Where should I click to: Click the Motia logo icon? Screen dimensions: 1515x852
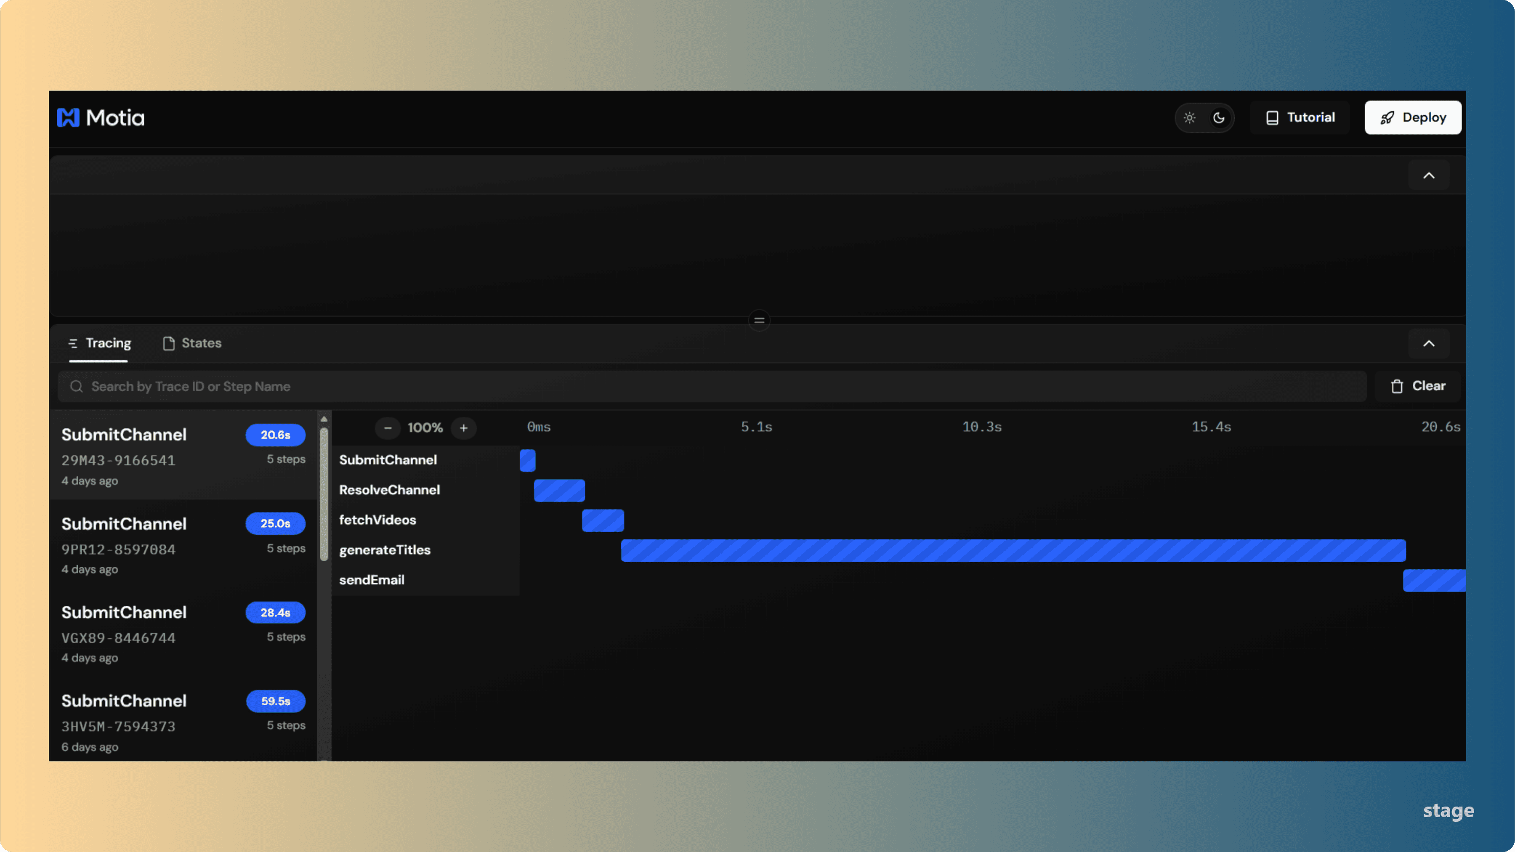[x=68, y=118]
